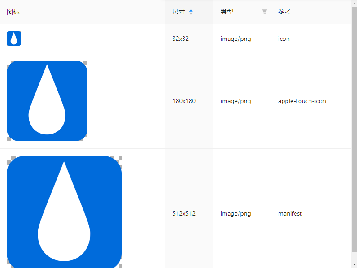The image size is (357, 268).
Task: Click the "apple-touch-icon" reference text
Action: [302, 101]
